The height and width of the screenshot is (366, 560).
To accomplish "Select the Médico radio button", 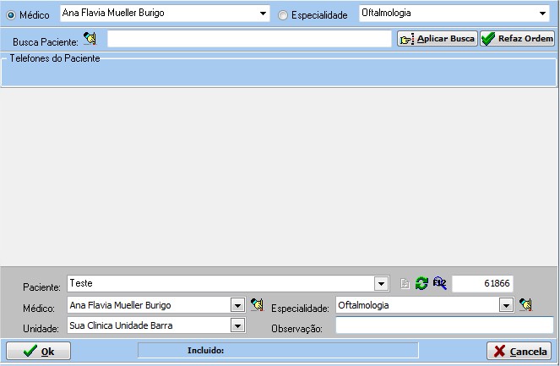I will point(11,14).
